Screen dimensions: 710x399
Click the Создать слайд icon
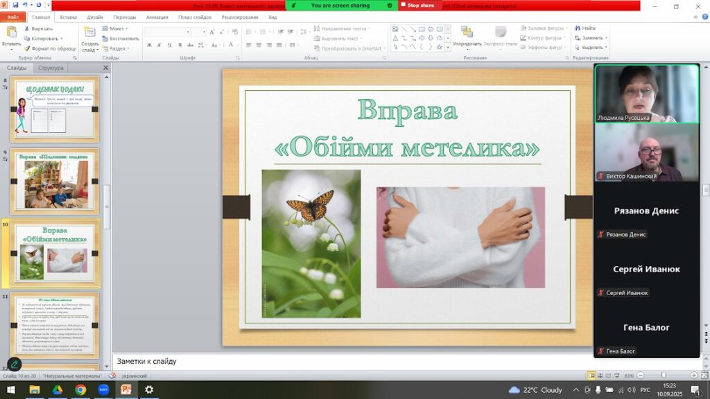tap(89, 33)
